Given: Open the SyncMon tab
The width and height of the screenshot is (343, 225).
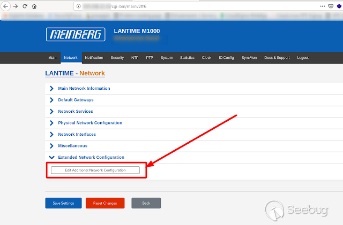Looking at the screenshot, I should coord(249,58).
